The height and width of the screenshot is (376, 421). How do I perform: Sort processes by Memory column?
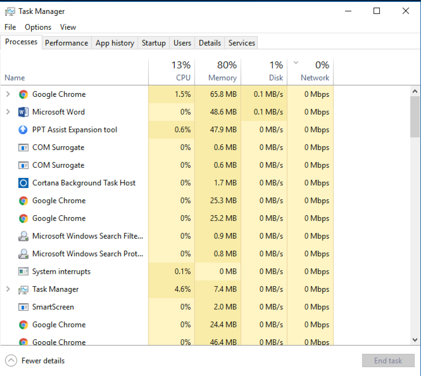pyautogui.click(x=222, y=71)
